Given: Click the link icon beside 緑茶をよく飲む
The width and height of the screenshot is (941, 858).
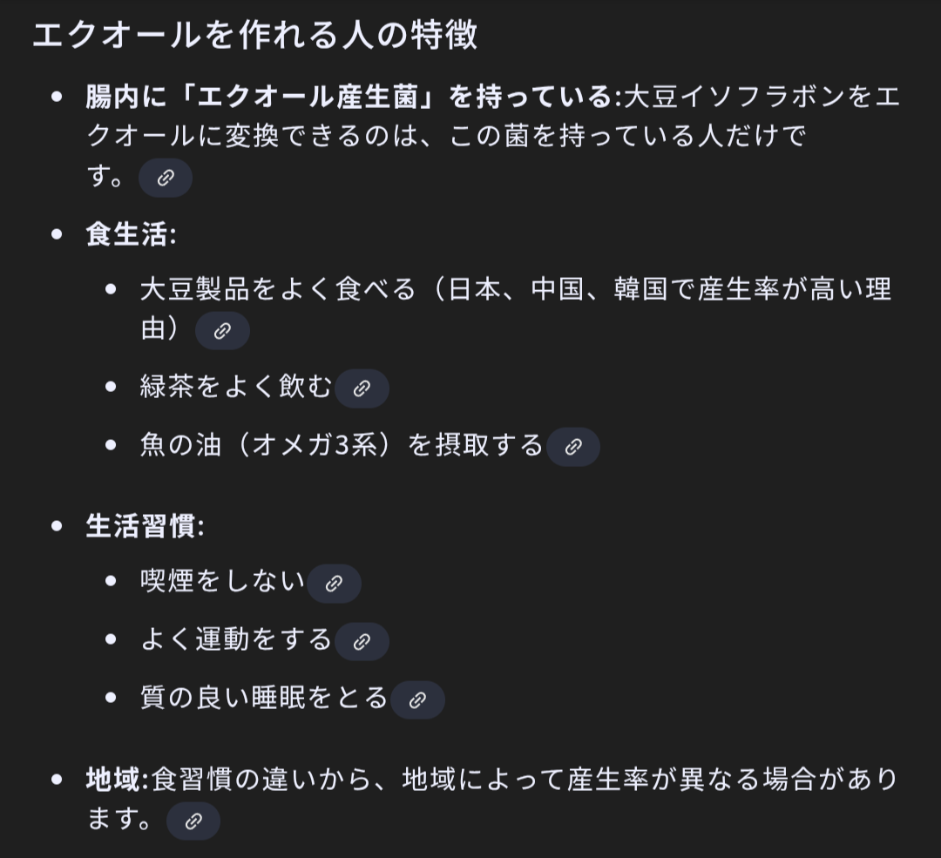Looking at the screenshot, I should tap(362, 388).
